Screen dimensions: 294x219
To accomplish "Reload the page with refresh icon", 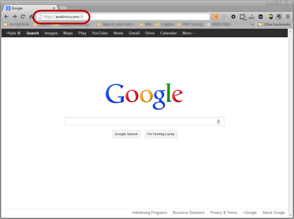I will [23, 17].
